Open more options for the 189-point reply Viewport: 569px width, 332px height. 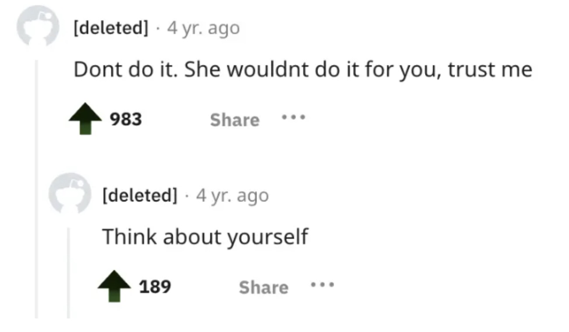[x=322, y=286]
